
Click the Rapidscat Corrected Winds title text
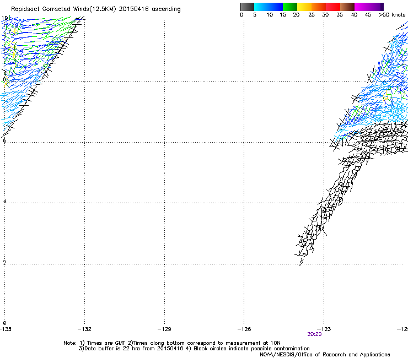click(x=96, y=9)
